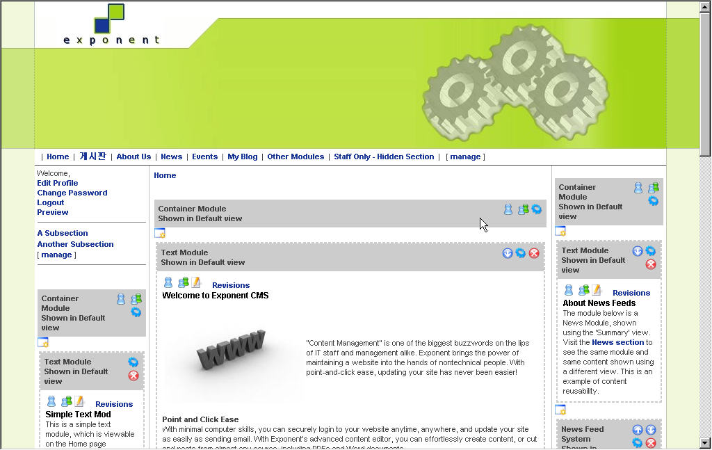Click the vertical scrollbar up arrow
This screenshot has height=450, width=712.
(705, 7)
